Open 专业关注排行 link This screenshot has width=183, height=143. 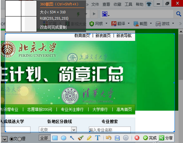tap(72, 110)
